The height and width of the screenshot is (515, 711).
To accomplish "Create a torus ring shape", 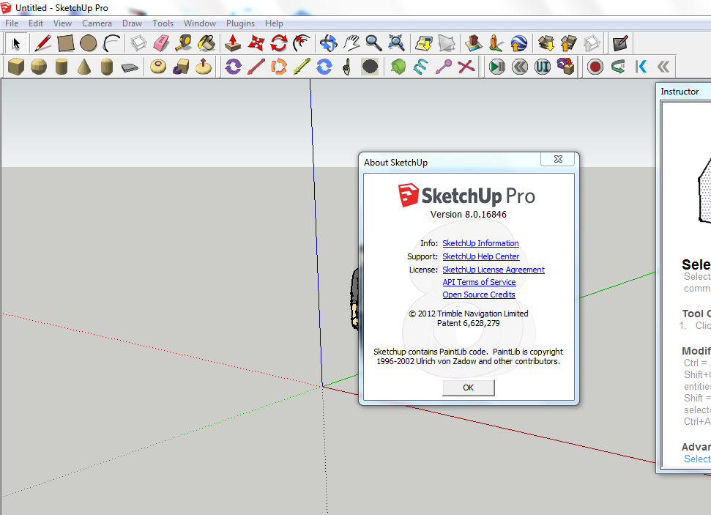I will tap(158, 67).
